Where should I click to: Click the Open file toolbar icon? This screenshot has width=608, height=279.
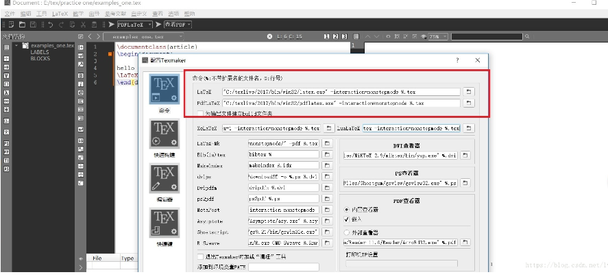click(x=23, y=25)
